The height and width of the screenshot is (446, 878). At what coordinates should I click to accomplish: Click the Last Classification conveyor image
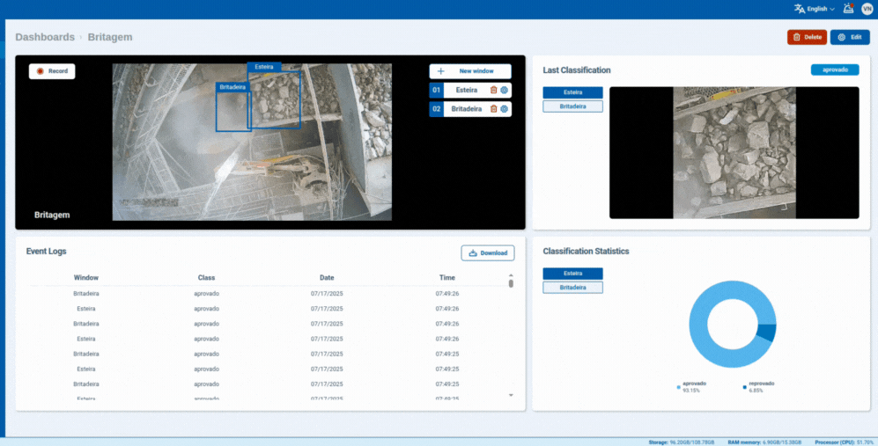click(734, 152)
